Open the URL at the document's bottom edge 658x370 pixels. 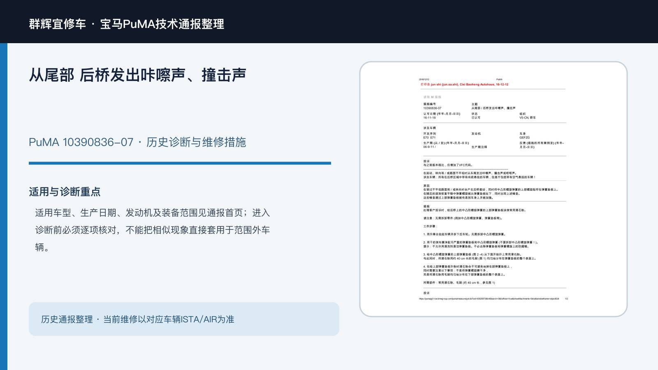pyautogui.click(x=489, y=299)
